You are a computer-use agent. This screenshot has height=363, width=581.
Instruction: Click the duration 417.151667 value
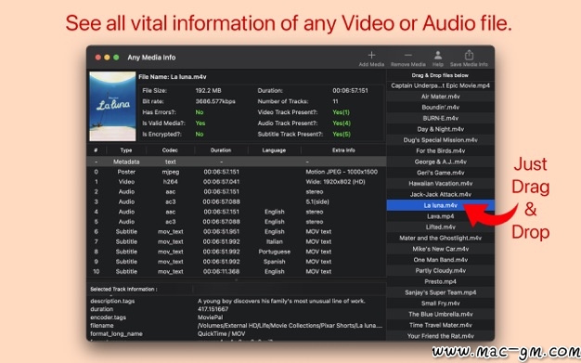pos(213,309)
